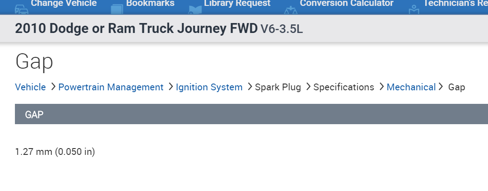
Task: Open the Ignition System breadcrumb link
Action: coord(209,87)
